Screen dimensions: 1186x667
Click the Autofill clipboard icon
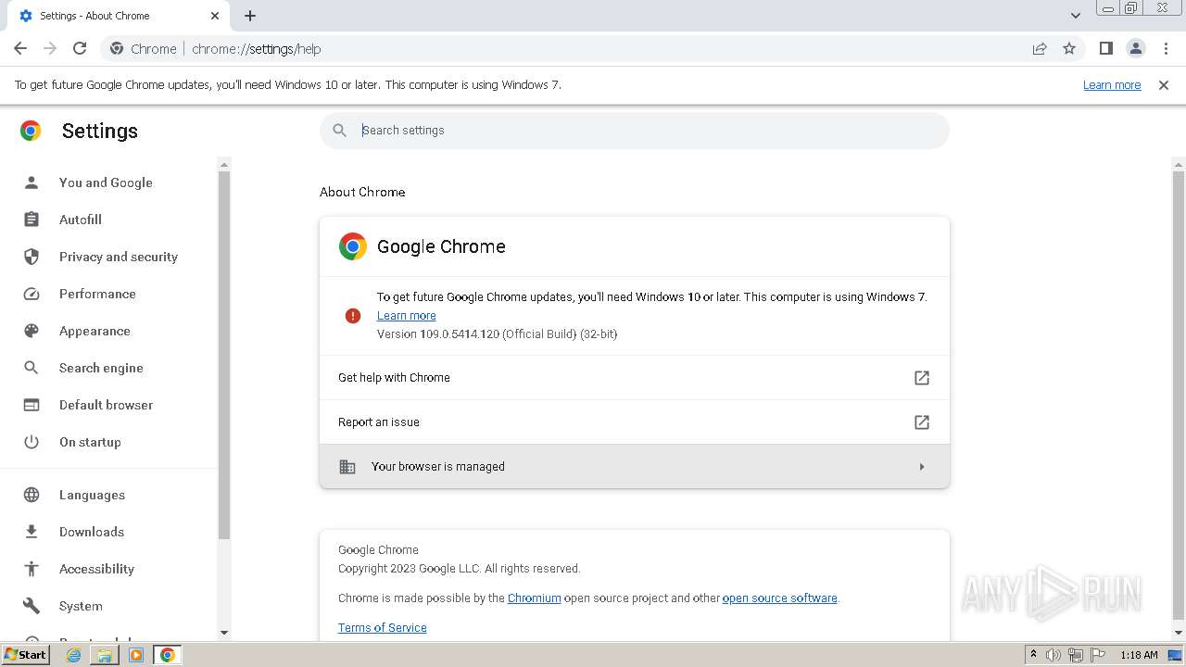32,220
